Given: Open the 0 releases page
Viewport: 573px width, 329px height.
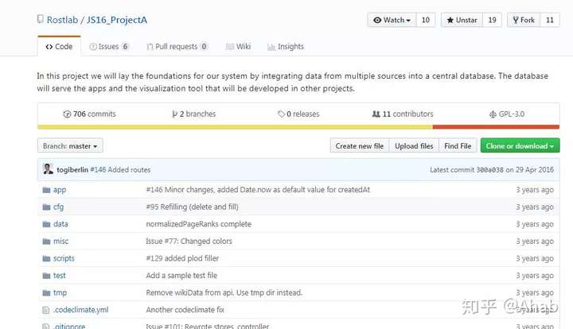Looking at the screenshot, I should (298, 114).
